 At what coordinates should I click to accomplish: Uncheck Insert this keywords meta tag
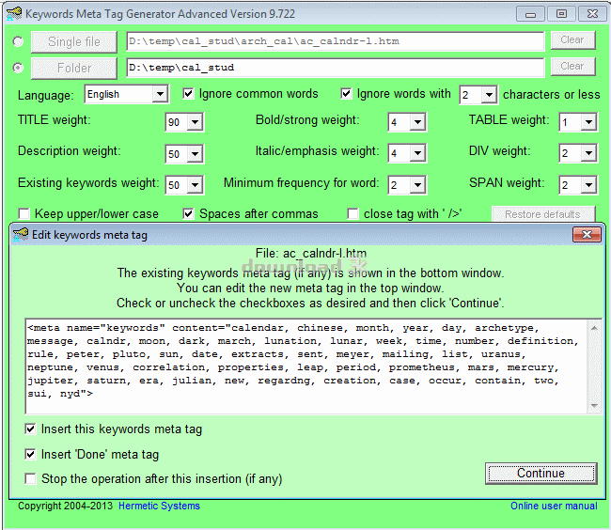tap(30, 429)
